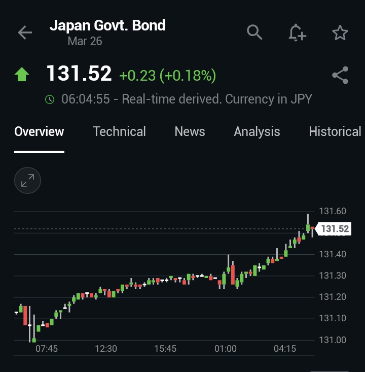Add a price alert with the bell icon
Viewport: 365px width, 372px height.
coord(297,32)
